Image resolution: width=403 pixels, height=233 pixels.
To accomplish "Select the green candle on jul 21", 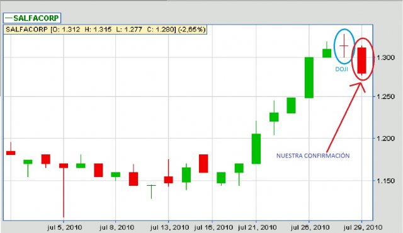I will pos(256,149).
